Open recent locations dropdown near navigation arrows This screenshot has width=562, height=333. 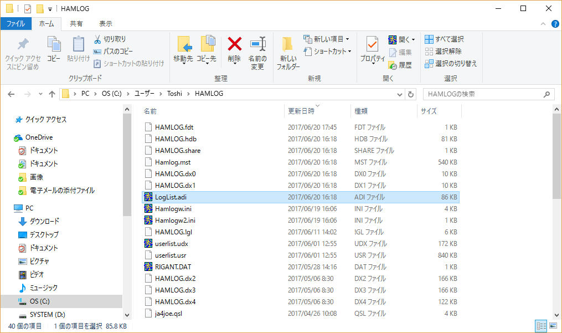[x=40, y=94]
